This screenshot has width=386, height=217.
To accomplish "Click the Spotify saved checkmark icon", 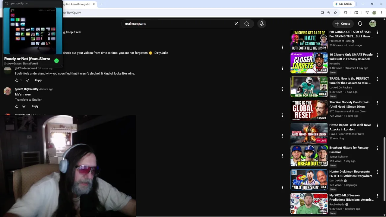I will click(x=56, y=61).
